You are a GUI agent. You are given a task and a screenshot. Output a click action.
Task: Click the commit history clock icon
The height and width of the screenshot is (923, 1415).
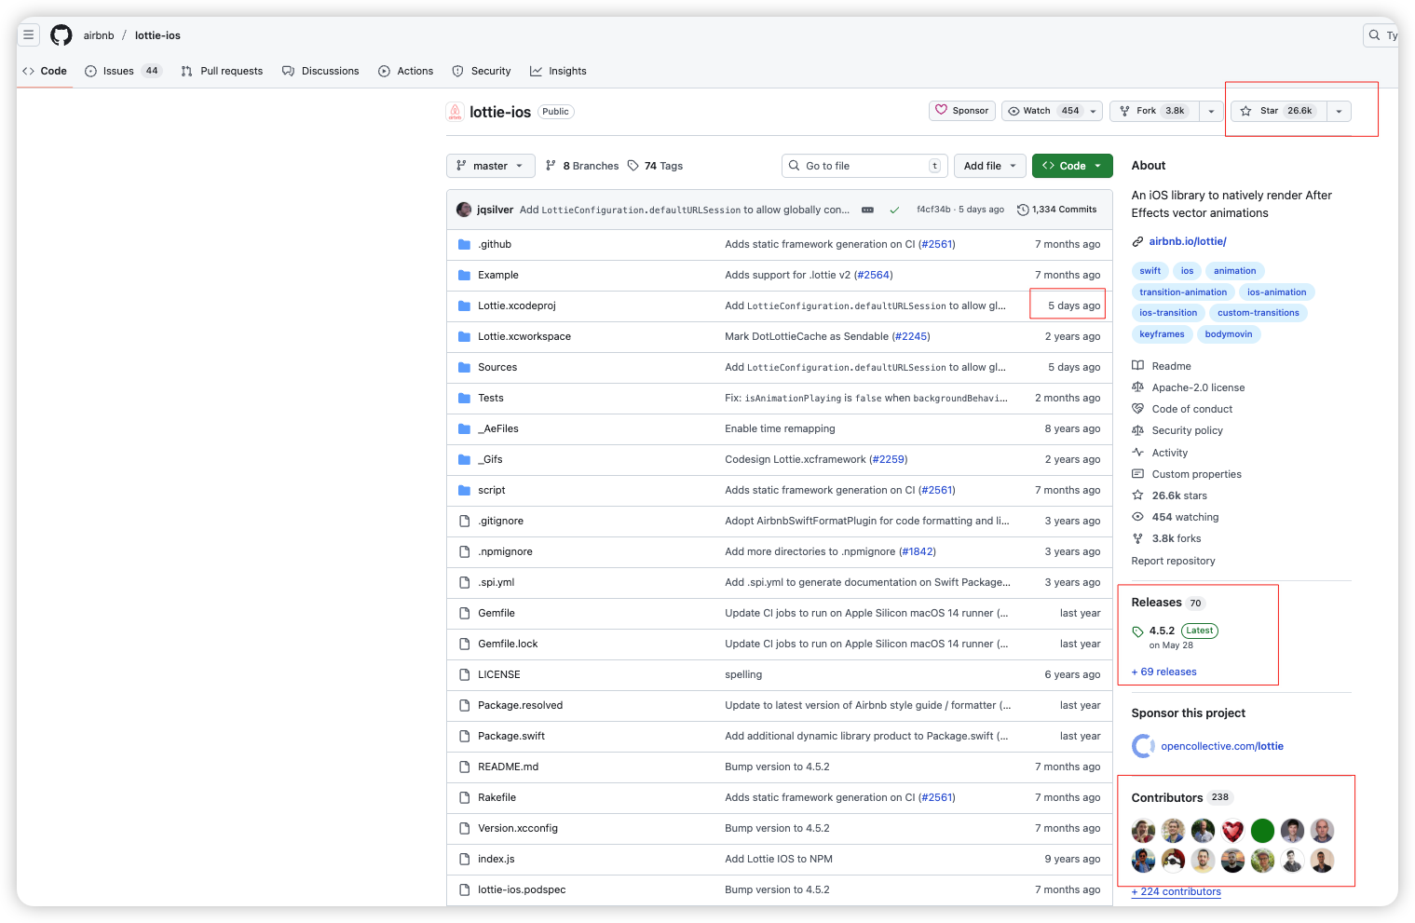click(1023, 210)
